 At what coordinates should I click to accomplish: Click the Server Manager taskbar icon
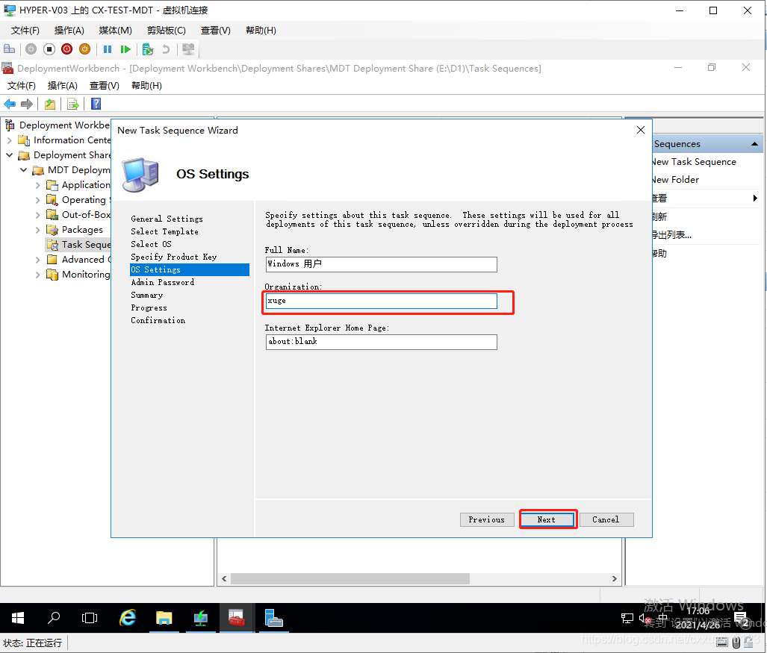273,618
